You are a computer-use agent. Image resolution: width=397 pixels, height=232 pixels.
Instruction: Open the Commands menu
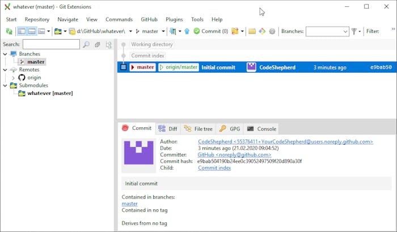[119, 19]
